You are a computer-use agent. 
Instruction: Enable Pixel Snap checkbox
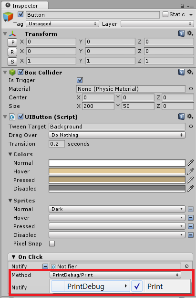click(x=52, y=244)
